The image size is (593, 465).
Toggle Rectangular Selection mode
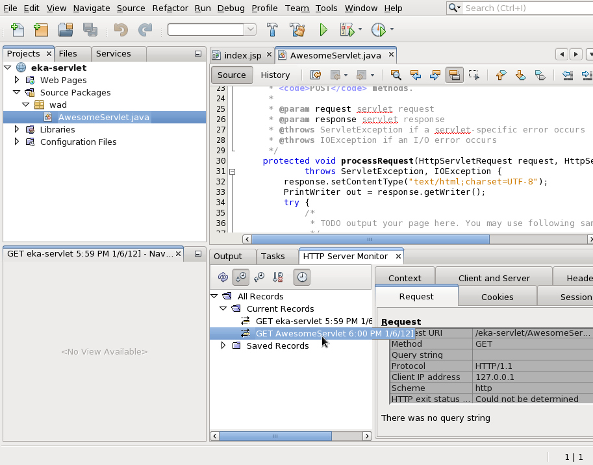point(474,75)
